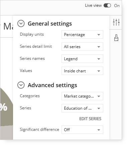Click the Values label
The width and height of the screenshot is (127, 145).
[26, 71]
